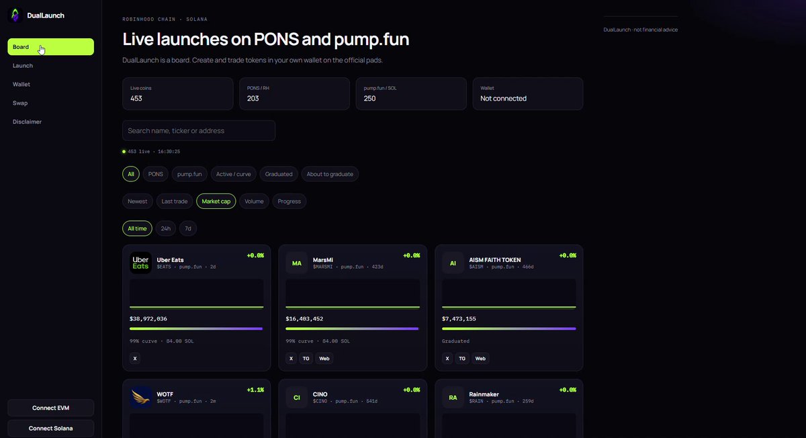The image size is (806, 438).
Task: Open the Uber Eats token logo
Action: pyautogui.click(x=140, y=263)
